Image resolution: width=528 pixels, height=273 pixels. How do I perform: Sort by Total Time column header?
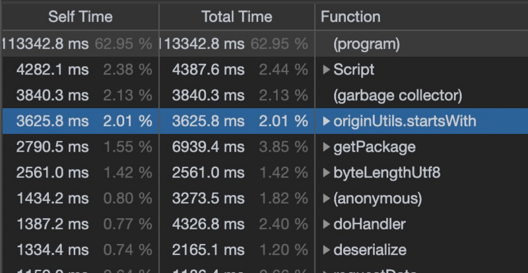click(x=236, y=16)
